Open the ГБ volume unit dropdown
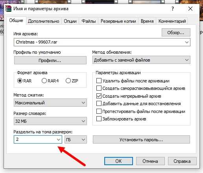This screenshot has height=173, width=203. (76, 140)
